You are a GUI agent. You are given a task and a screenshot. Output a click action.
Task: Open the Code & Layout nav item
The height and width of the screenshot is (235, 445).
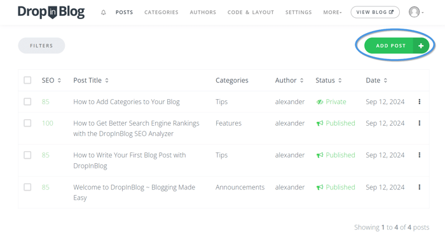[250, 12]
